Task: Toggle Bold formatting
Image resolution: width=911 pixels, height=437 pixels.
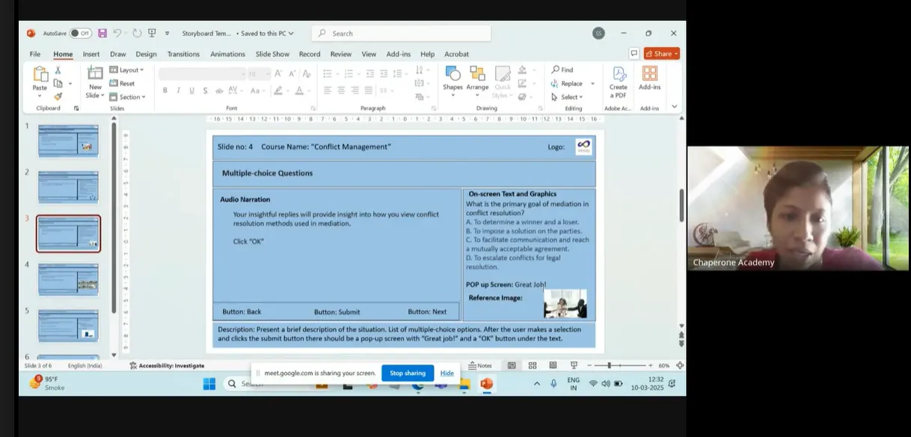Action: (x=164, y=91)
